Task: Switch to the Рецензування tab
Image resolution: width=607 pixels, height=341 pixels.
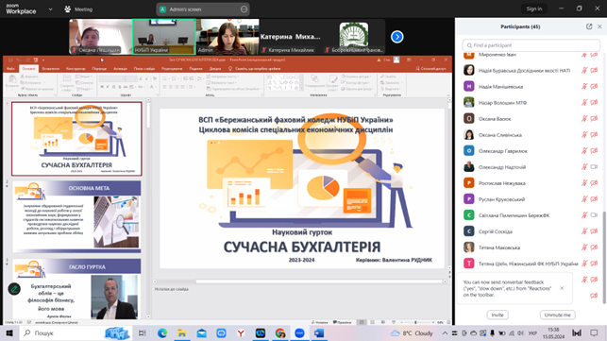Action: click(x=172, y=69)
